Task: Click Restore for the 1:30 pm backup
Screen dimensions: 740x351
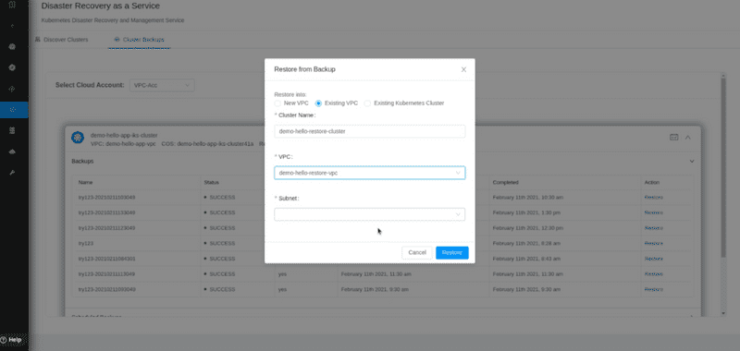Action: click(654, 212)
